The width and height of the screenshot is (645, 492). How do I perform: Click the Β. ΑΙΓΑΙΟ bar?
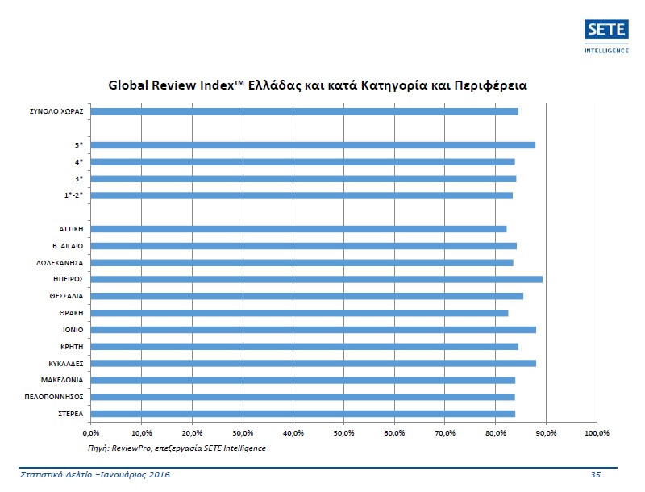click(304, 246)
